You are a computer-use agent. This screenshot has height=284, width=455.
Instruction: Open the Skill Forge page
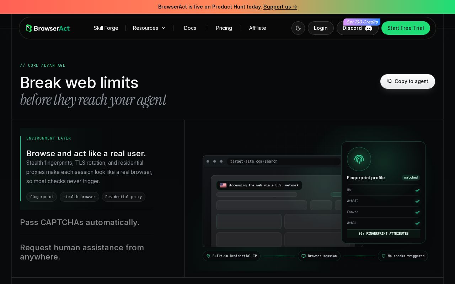tap(106, 28)
